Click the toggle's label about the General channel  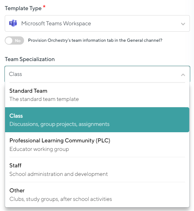tap(95, 40)
